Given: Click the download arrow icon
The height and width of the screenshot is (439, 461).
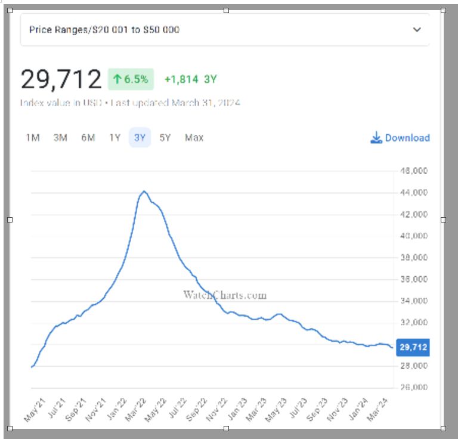Looking at the screenshot, I should pyautogui.click(x=376, y=138).
